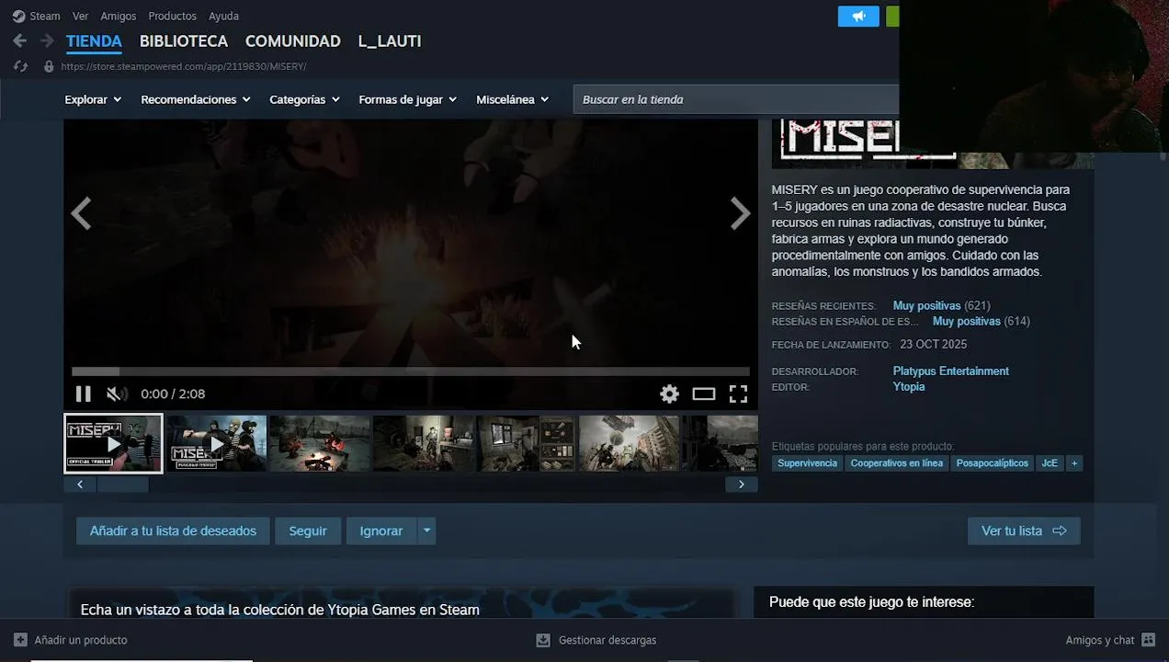Select the Cooperativos en línea tag
This screenshot has width=1169, height=662.
(896, 463)
